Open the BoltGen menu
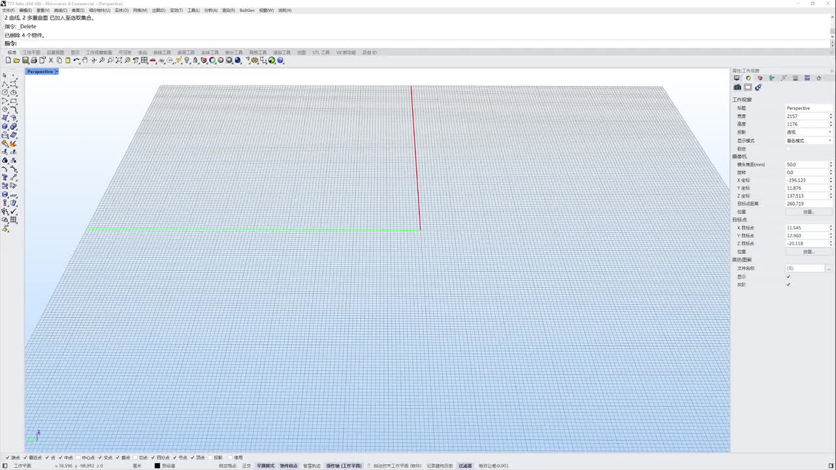This screenshot has width=836, height=470. click(247, 10)
